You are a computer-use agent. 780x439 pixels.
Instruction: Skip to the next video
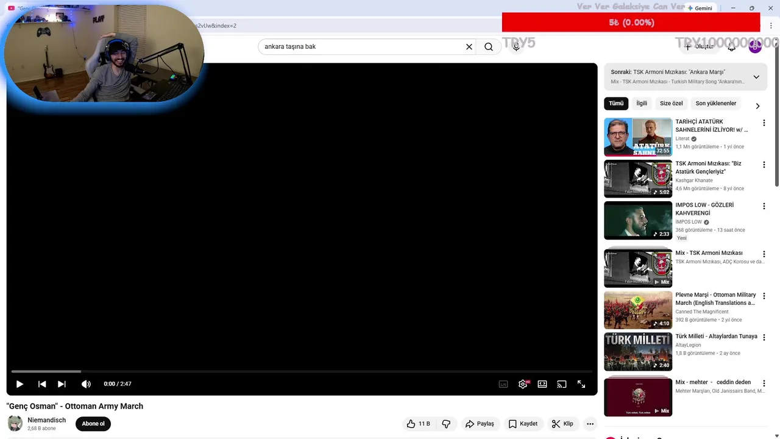[62, 384]
